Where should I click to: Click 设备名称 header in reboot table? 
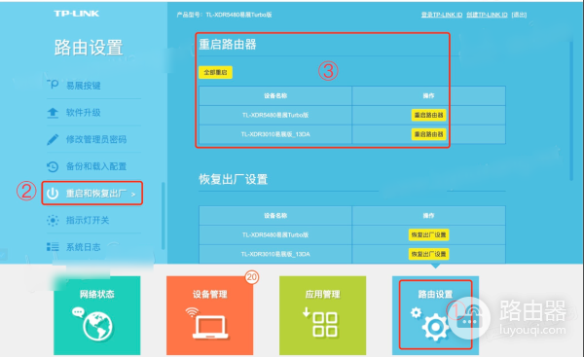[x=275, y=95]
